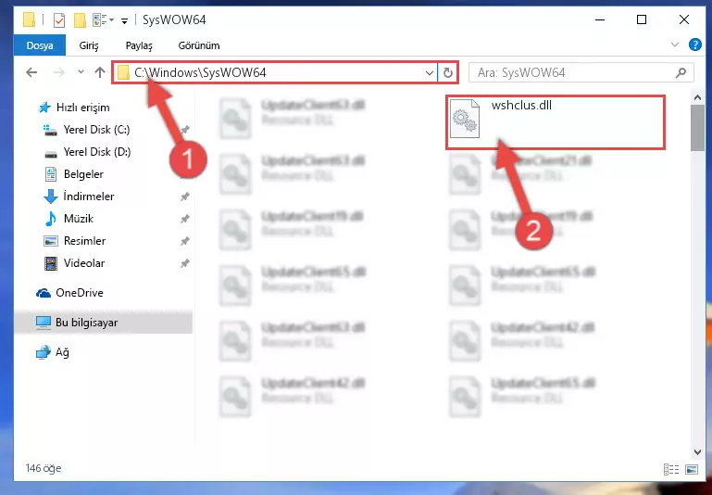
Task: Select Hızlı erişim in navigation pane
Action: coord(82,108)
